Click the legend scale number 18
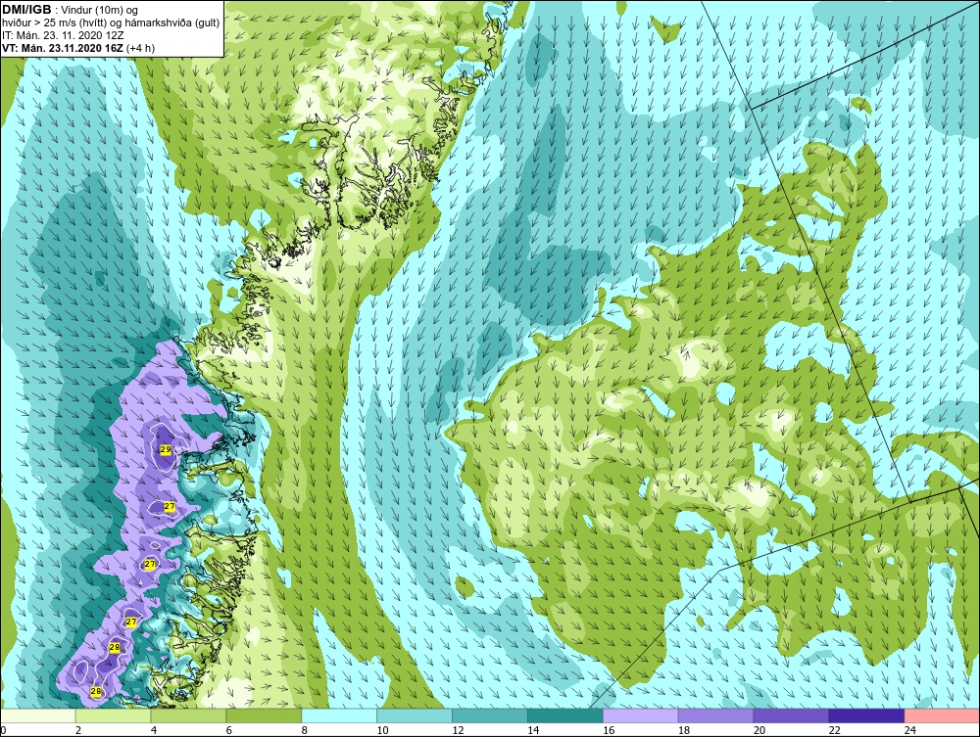 (683, 730)
